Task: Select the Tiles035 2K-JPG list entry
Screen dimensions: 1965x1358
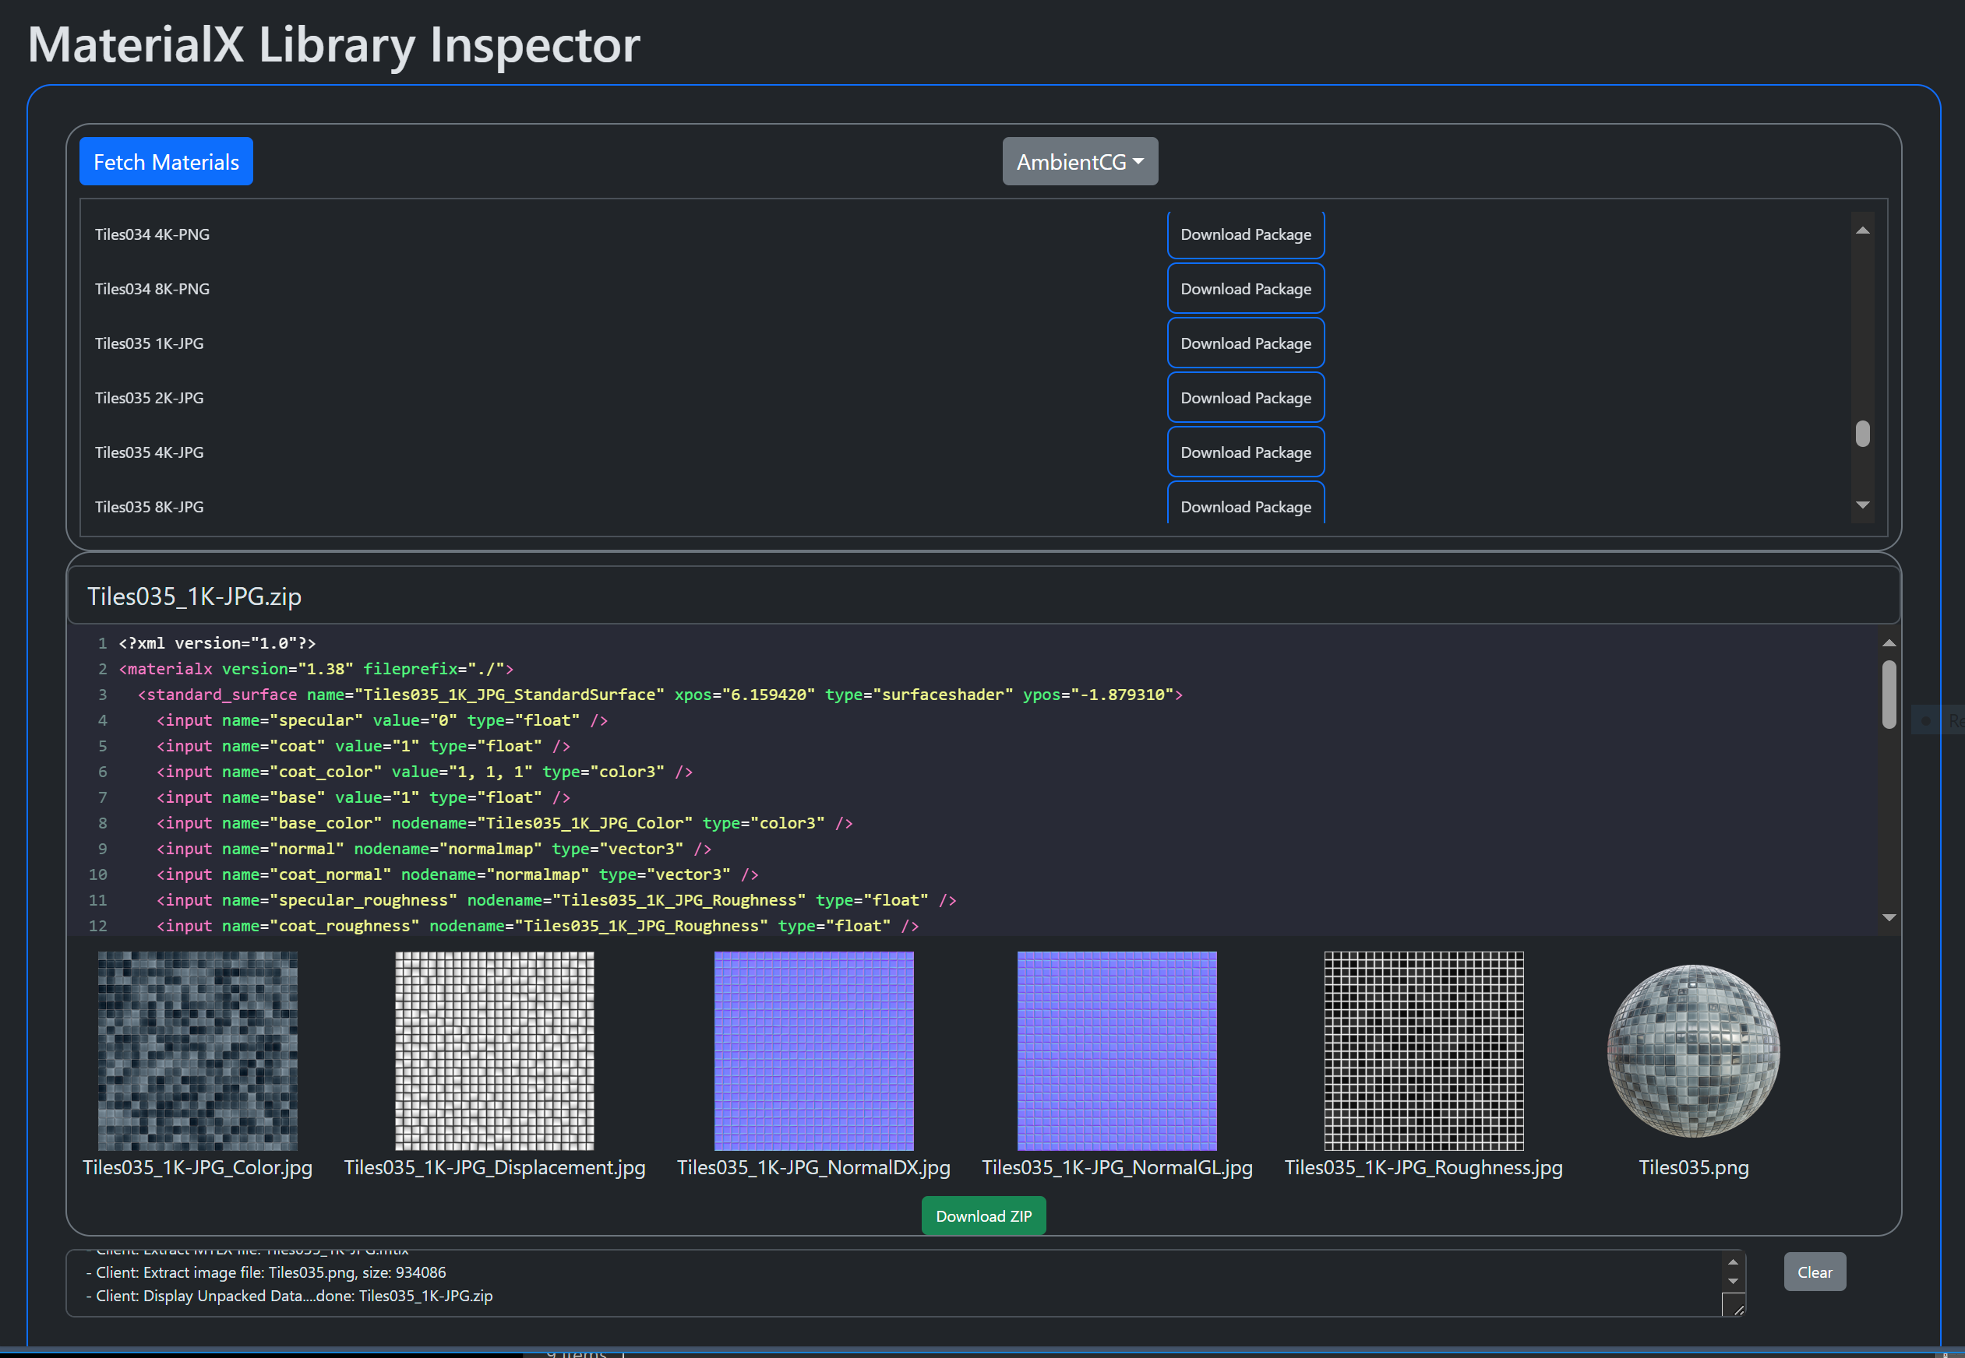Action: pyautogui.click(x=149, y=397)
